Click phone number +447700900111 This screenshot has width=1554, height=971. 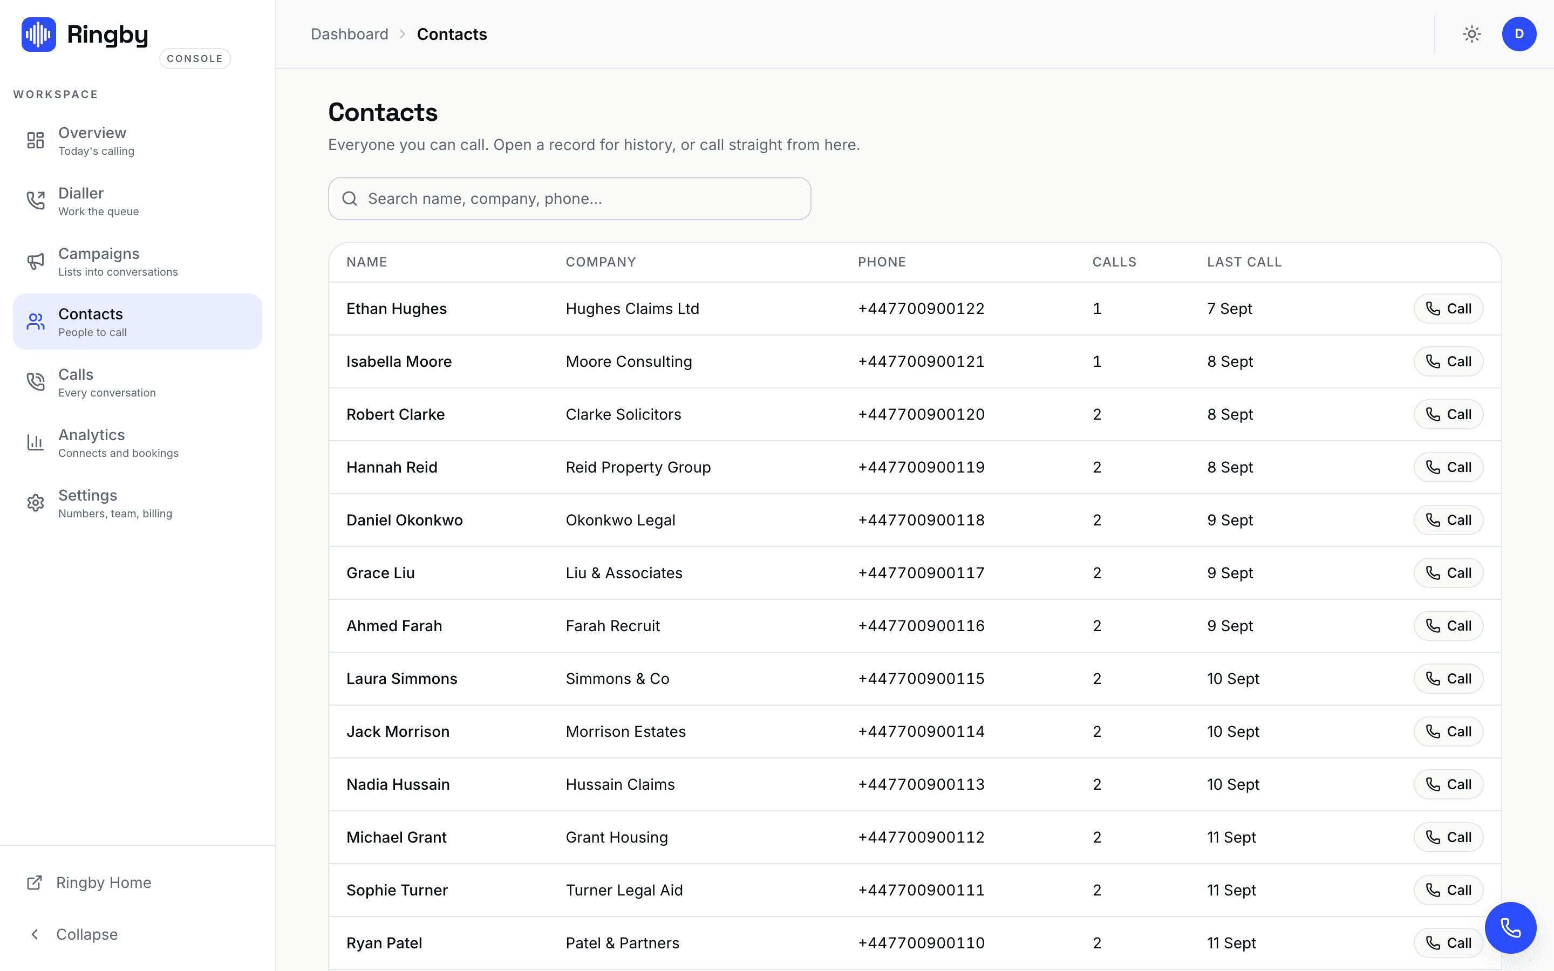[921, 890]
